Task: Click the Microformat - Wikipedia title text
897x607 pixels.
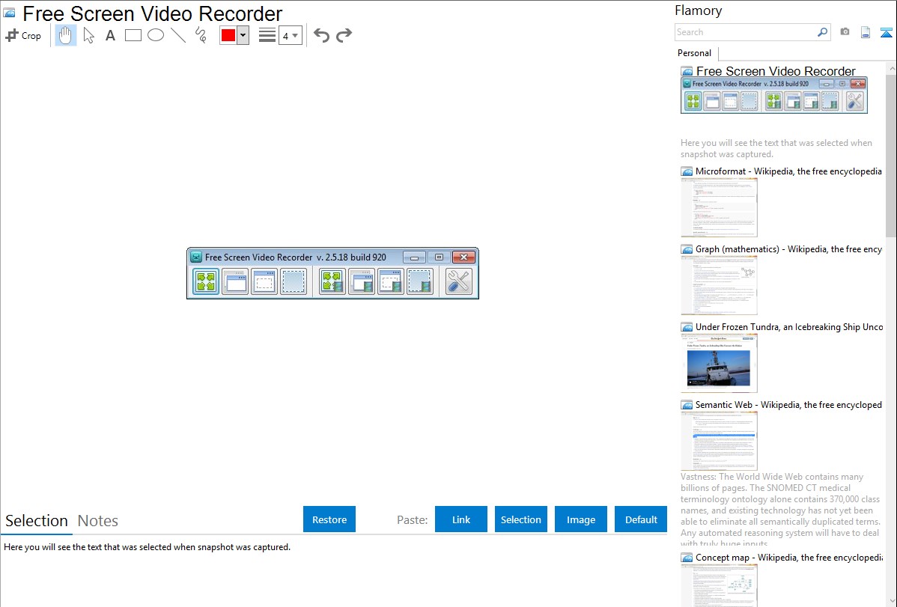Action: point(788,171)
